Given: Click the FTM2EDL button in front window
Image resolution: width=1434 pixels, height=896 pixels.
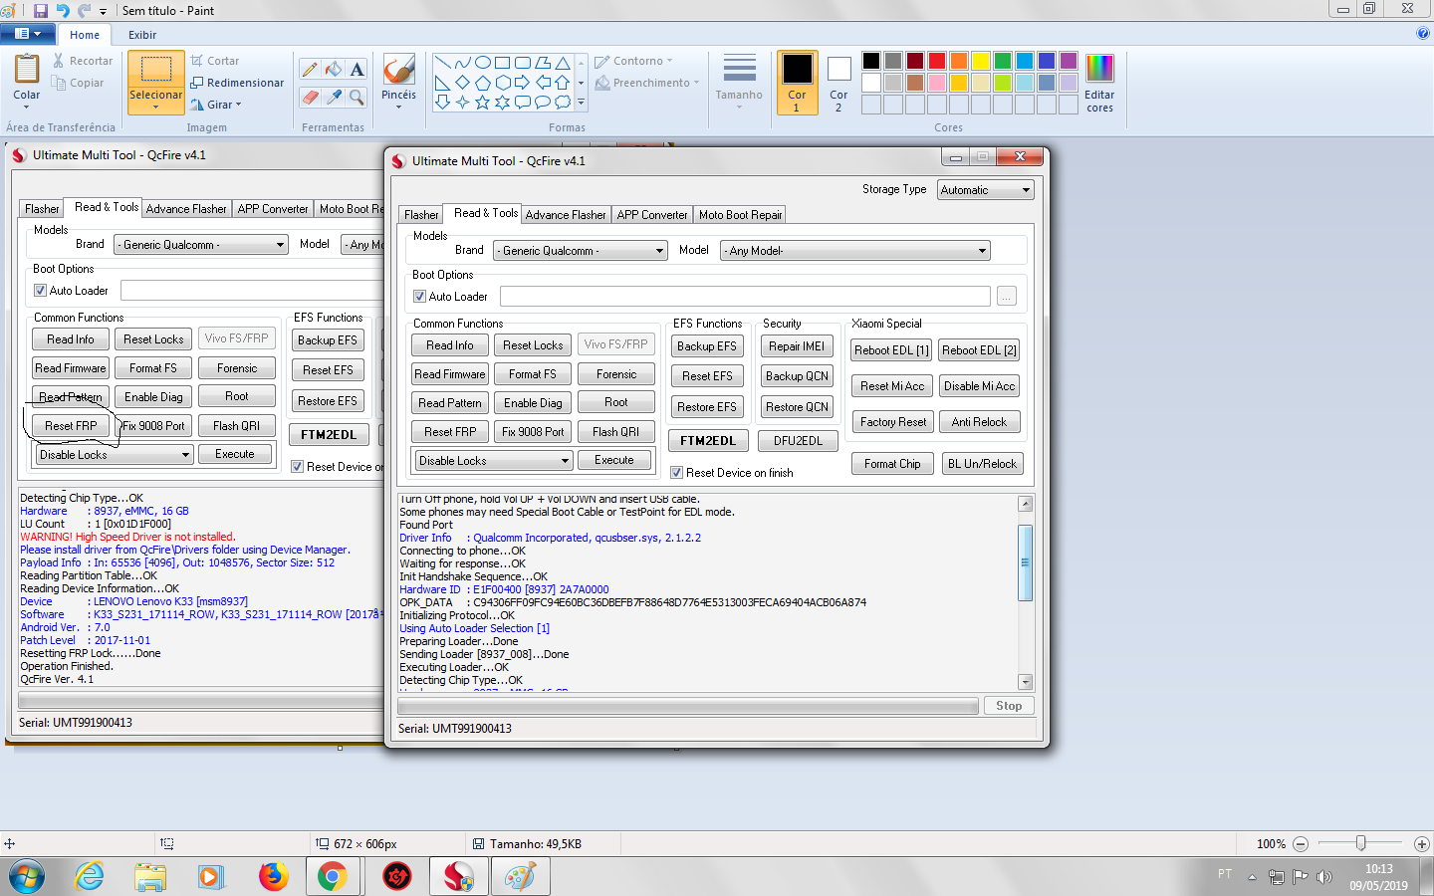Looking at the screenshot, I should (708, 441).
